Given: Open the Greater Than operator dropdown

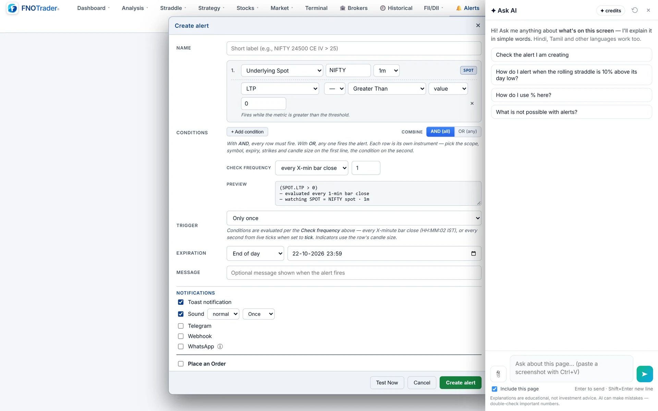Looking at the screenshot, I should pos(387,89).
